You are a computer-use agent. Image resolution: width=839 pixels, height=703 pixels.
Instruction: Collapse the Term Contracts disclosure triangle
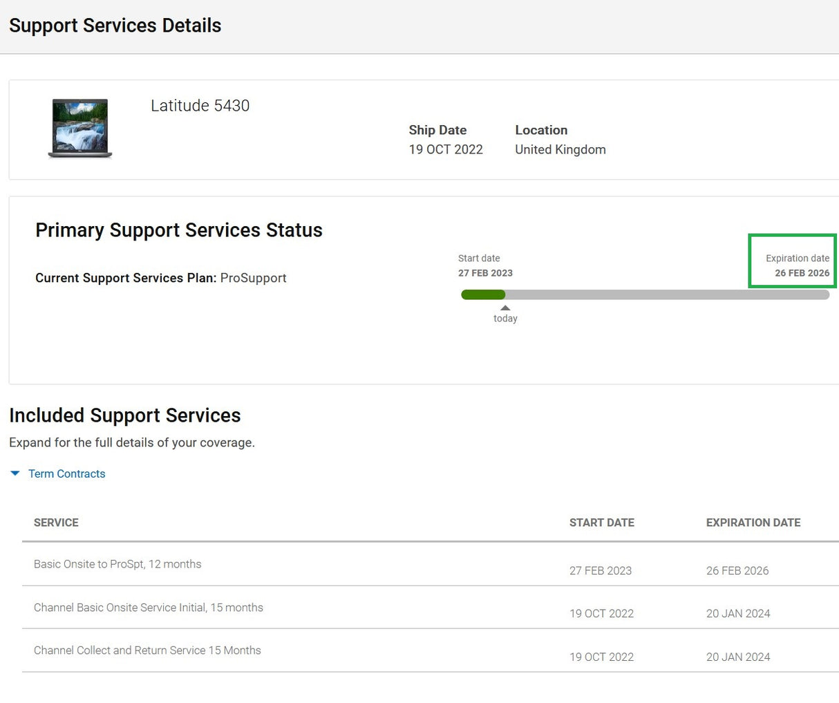(x=15, y=474)
